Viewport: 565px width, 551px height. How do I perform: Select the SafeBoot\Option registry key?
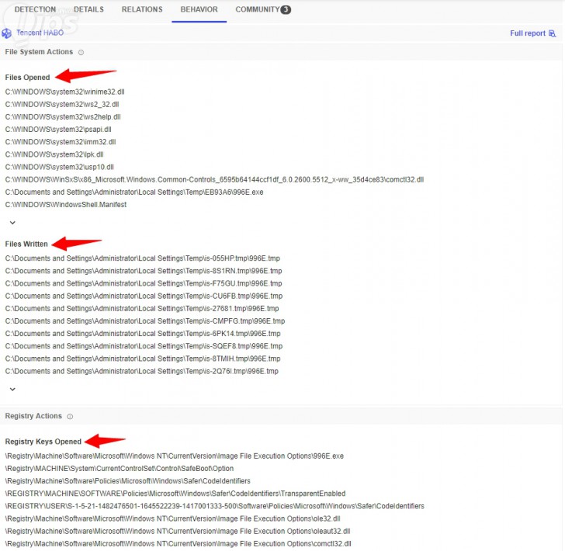(120, 469)
